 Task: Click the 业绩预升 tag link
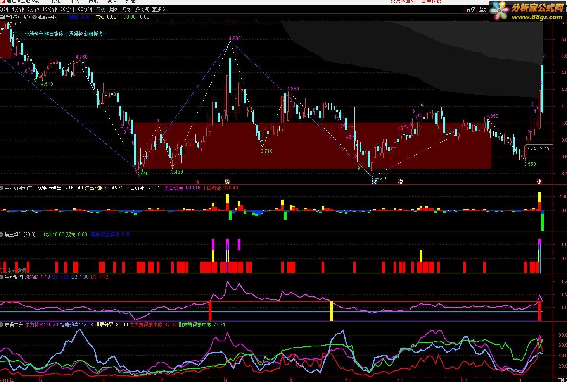(34, 34)
